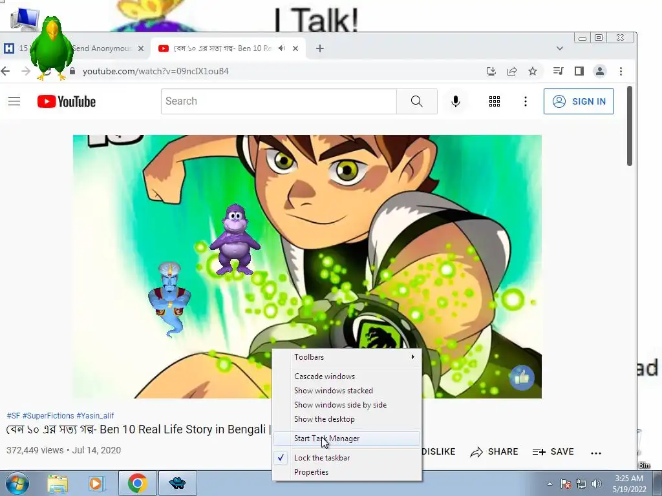Screen dimensions: 662x496
Task: Open Windows Media Player from taskbar
Action: click(96, 483)
